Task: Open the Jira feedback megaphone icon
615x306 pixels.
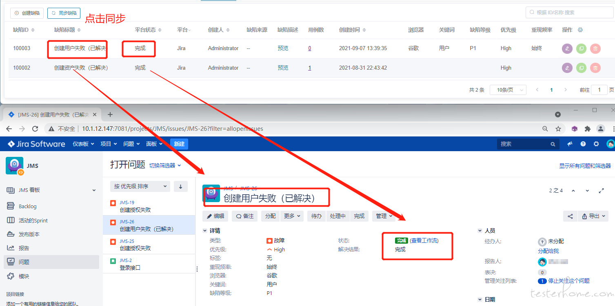Action: (570, 144)
